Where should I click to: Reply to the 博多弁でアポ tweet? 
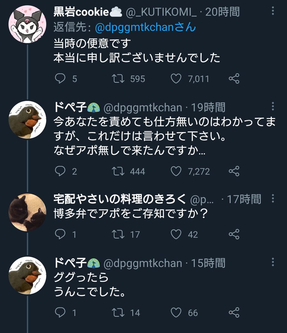pos(60,234)
